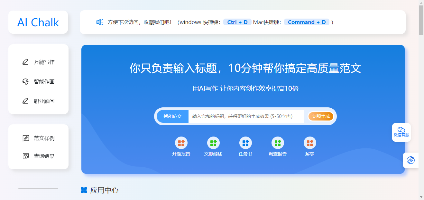The height and width of the screenshot is (200, 424).
Task: Click the page vertical scrollbar thumb
Action: pos(421,20)
